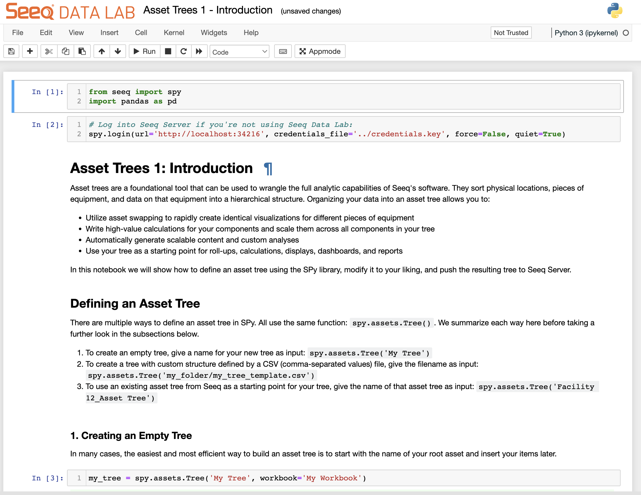641x495 pixels.
Task: Click the inline code spy.assets.Tree('My Tree')
Action: click(x=370, y=353)
